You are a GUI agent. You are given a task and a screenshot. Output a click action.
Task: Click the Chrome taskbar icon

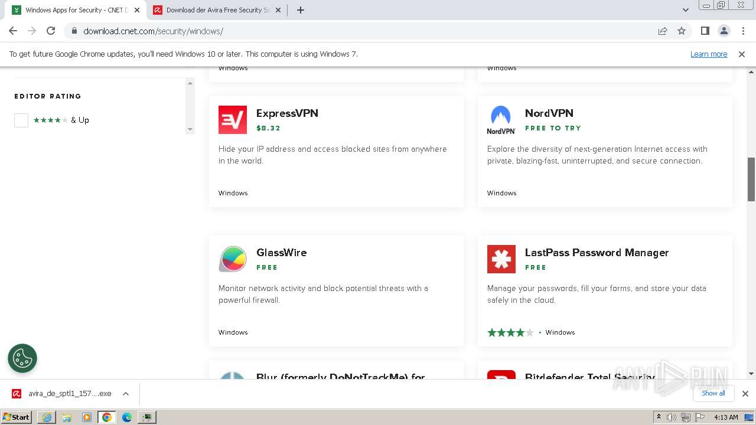pyautogui.click(x=107, y=417)
